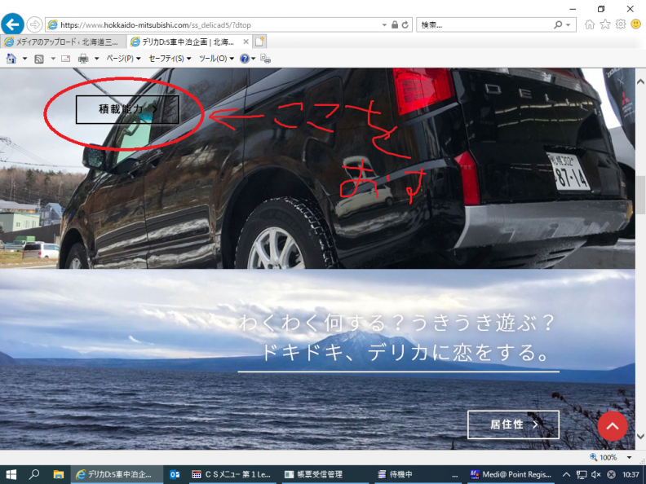Image resolution: width=646 pixels, height=484 pixels.
Task: Click the 10:37 taskbar clock
Action: tap(631, 474)
